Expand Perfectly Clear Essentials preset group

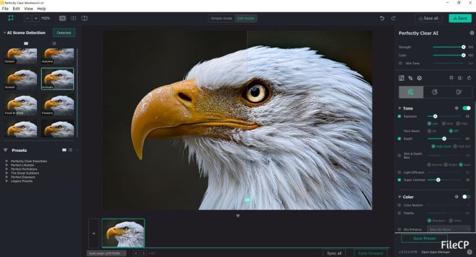[7, 161]
